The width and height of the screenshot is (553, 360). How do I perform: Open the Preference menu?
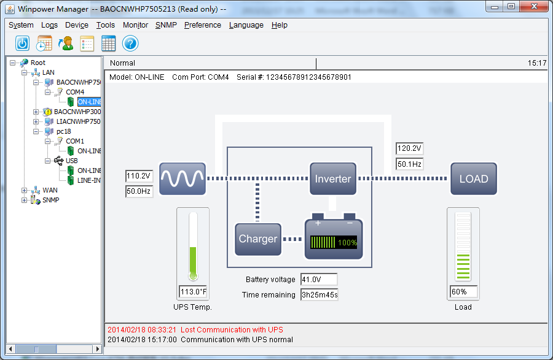pyautogui.click(x=202, y=25)
